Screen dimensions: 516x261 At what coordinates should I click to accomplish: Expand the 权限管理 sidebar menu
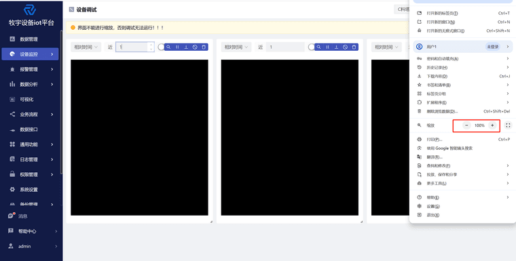point(31,174)
